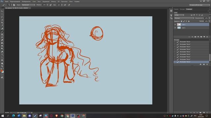The width and height of the screenshot is (211, 118).
Task: Select the Path Selection tool
Action: (x=2, y=57)
